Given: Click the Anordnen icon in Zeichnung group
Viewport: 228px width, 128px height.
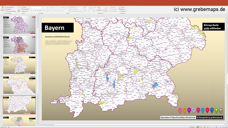Looking at the screenshot, I should point(99,8).
